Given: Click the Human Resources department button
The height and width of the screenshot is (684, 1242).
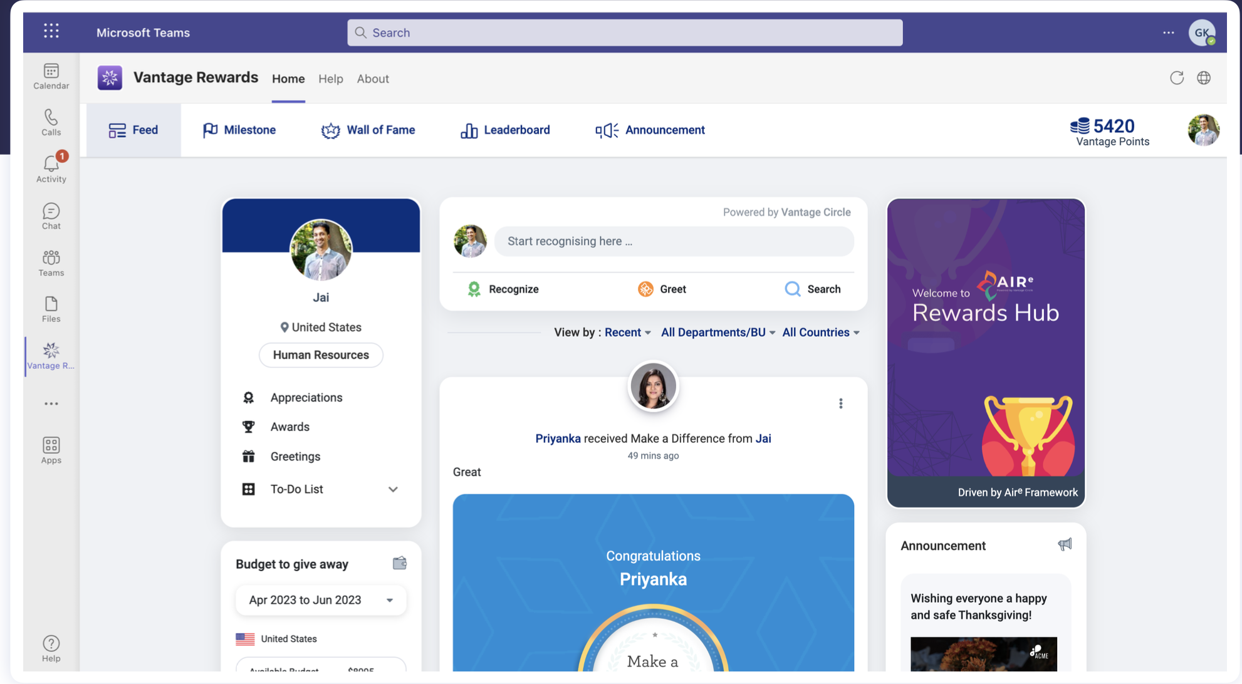Looking at the screenshot, I should tap(321, 355).
